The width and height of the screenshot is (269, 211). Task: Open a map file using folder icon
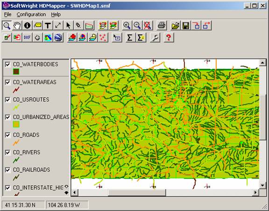click(176, 26)
